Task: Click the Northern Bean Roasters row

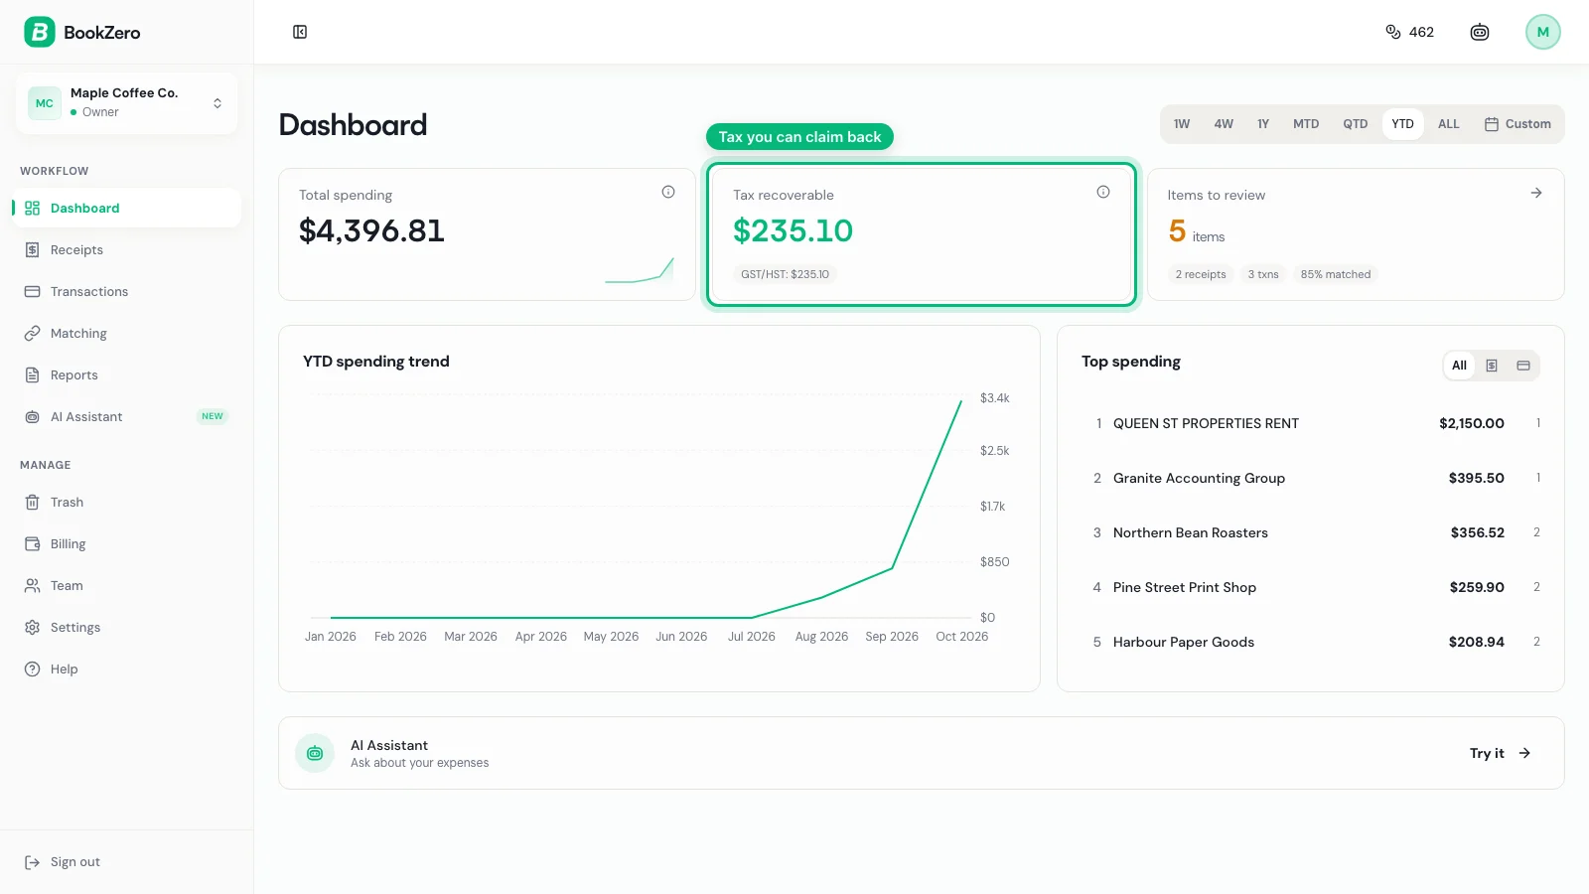Action: (1311, 532)
